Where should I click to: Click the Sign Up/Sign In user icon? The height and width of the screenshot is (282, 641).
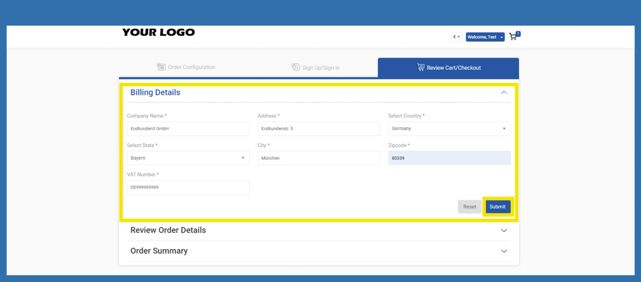coord(296,67)
